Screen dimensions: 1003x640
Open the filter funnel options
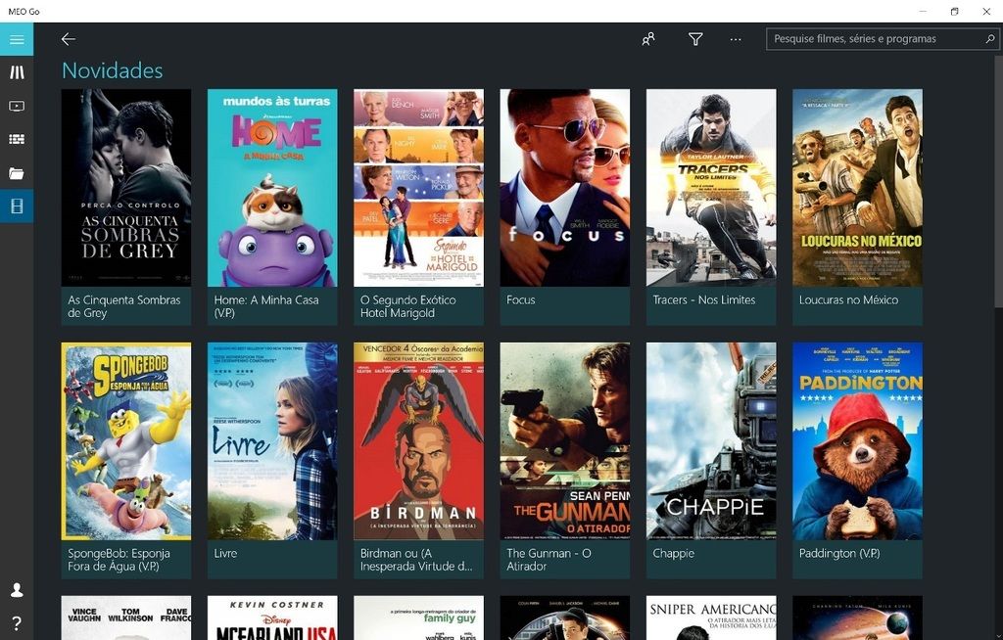tap(695, 39)
